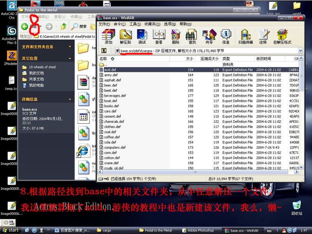Switch to Adobe Photoshop taskbar button
Screen dimensions: 312x234
pyautogui.click(x=200, y=230)
